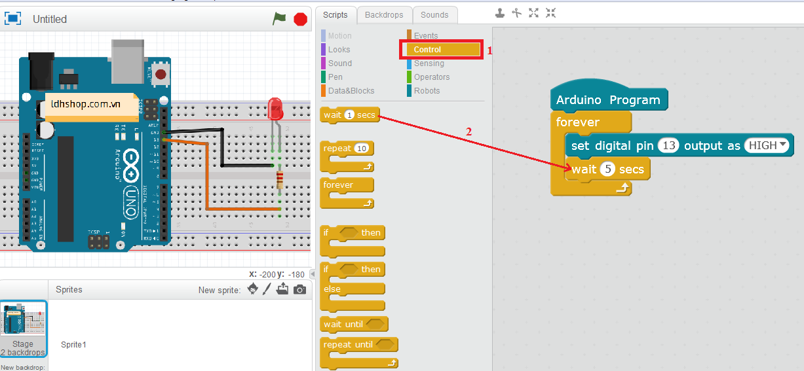
Task: Switch to the Sounds tab
Action: pyautogui.click(x=434, y=15)
